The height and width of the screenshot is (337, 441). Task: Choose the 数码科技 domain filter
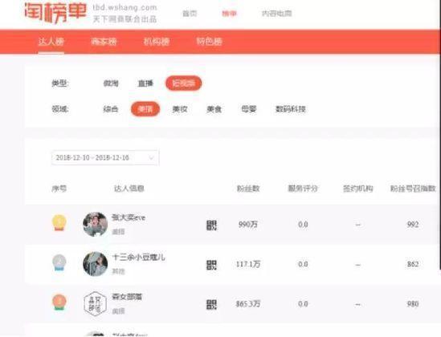pyautogui.click(x=291, y=109)
